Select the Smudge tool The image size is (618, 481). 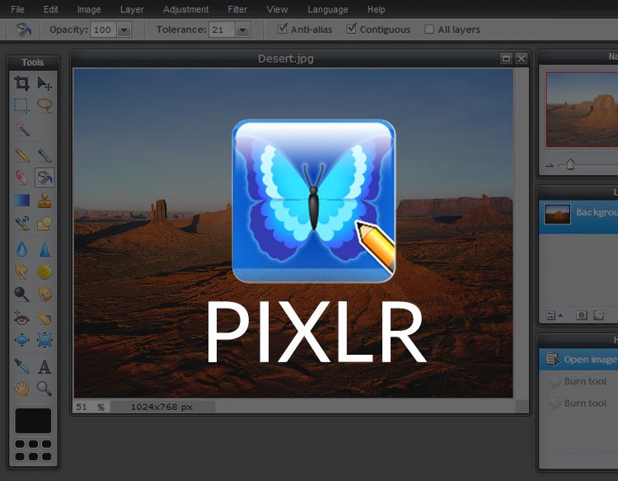click(21, 271)
